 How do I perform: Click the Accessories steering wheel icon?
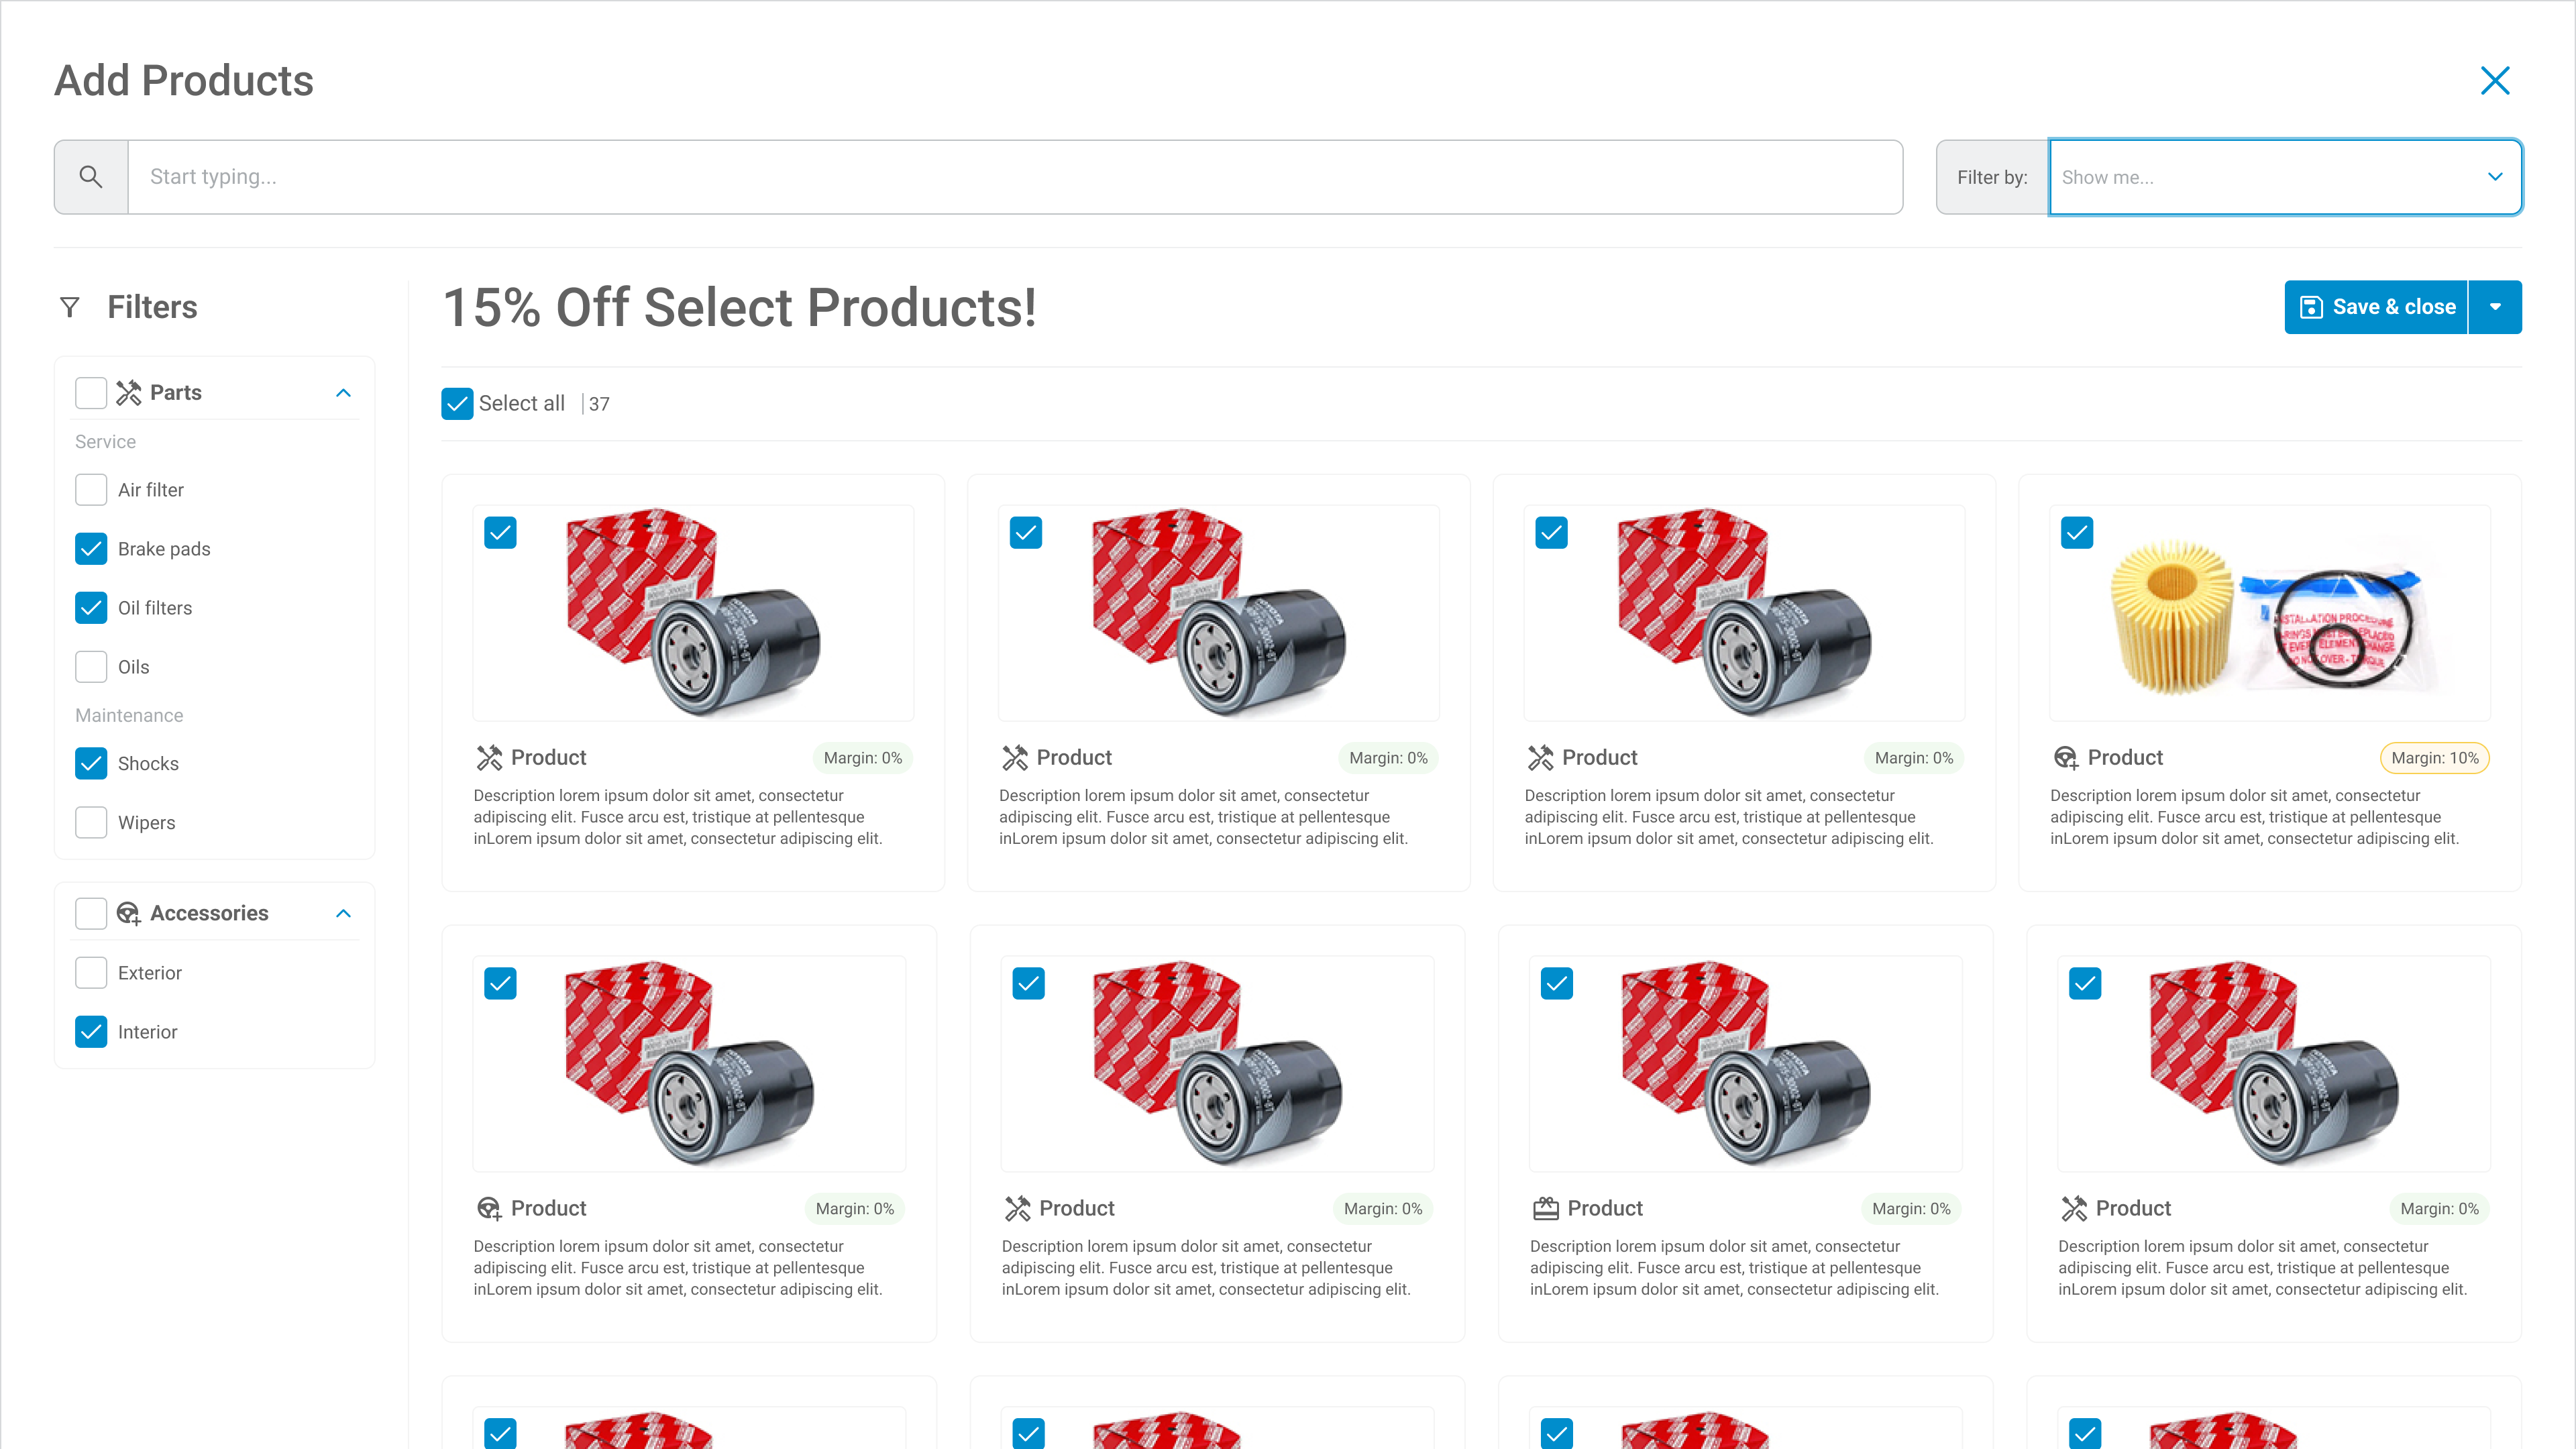128,913
